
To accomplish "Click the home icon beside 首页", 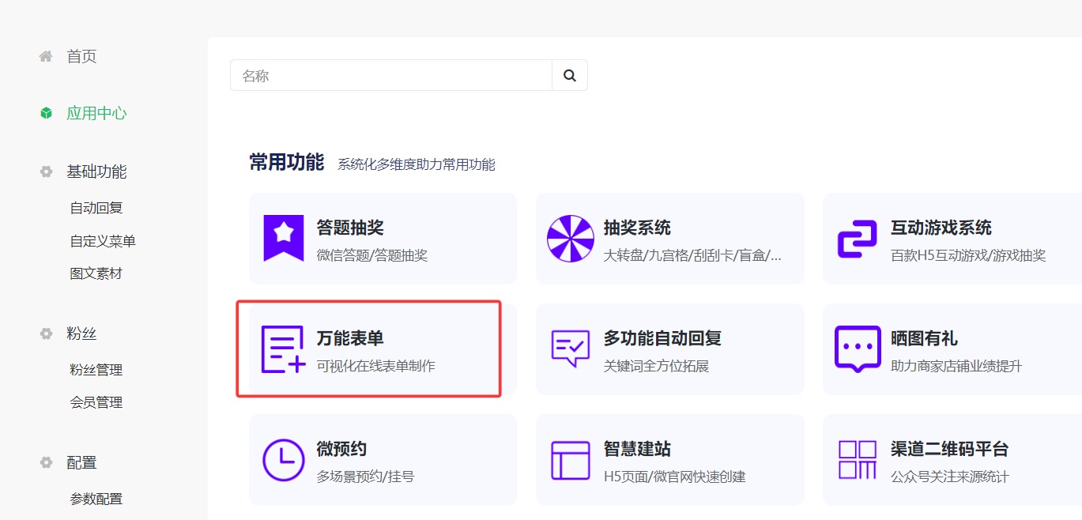I will point(45,55).
